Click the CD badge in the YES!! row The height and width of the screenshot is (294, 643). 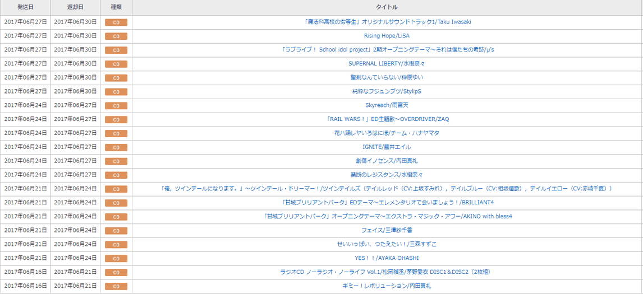[116, 258]
